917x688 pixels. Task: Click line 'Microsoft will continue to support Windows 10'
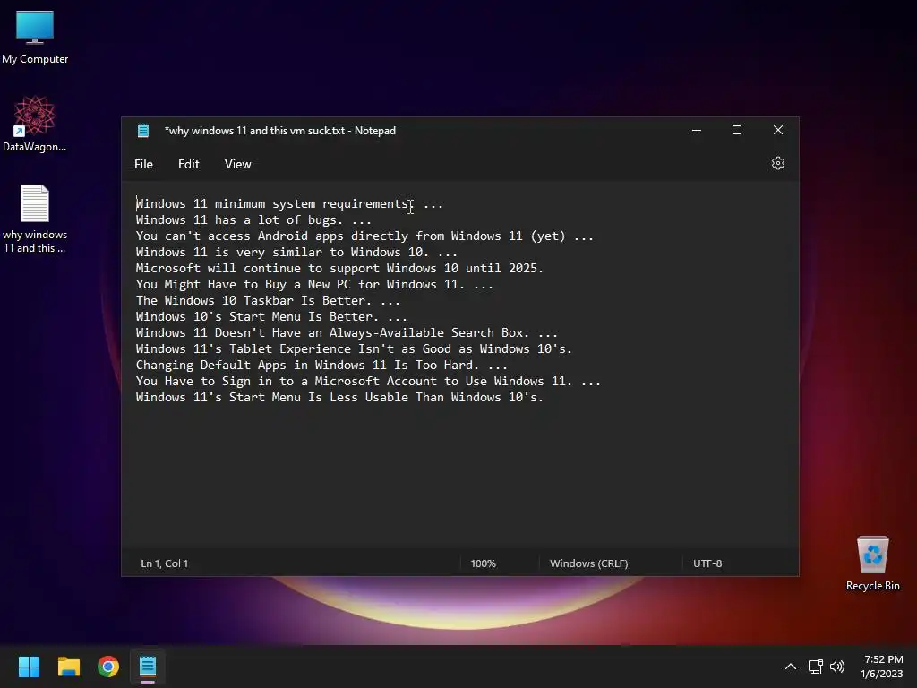tap(339, 269)
